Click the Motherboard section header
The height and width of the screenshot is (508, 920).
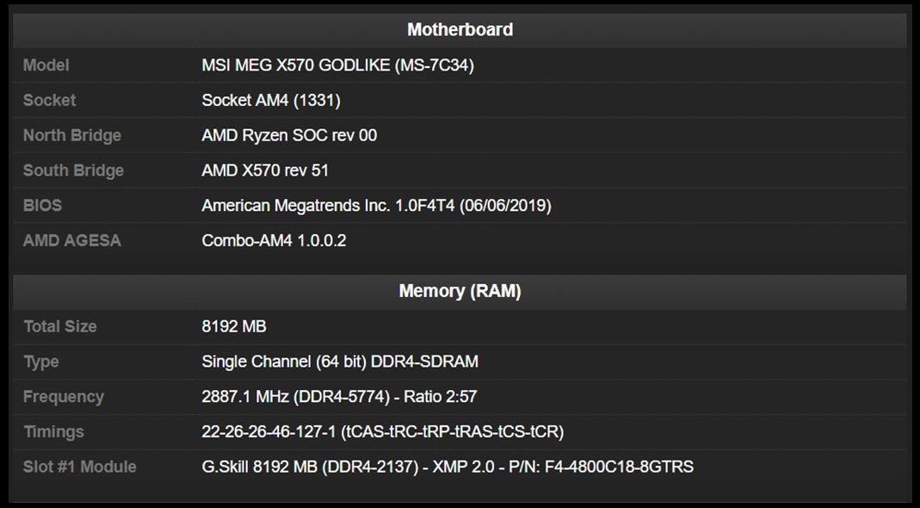click(460, 29)
